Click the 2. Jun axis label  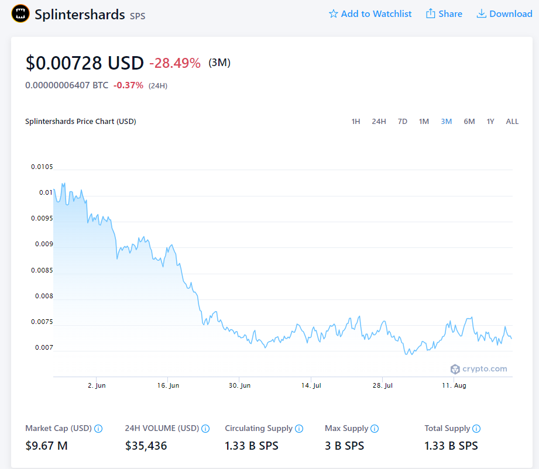coord(97,385)
